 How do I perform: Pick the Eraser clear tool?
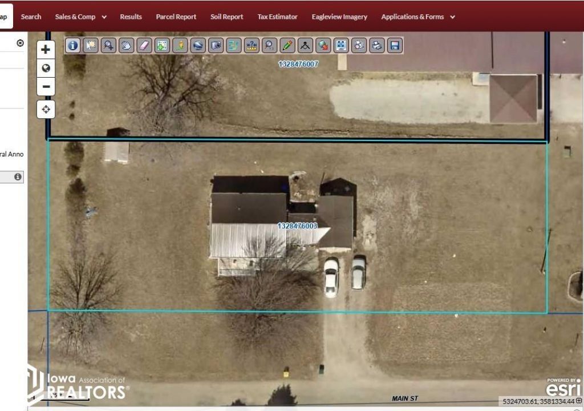coord(144,46)
